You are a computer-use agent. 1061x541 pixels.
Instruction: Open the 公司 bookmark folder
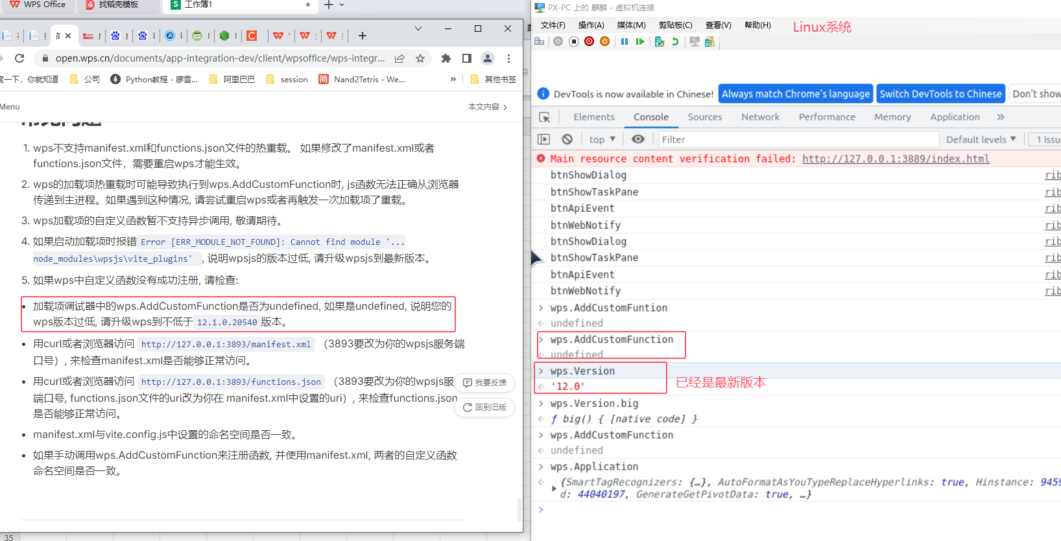point(85,79)
